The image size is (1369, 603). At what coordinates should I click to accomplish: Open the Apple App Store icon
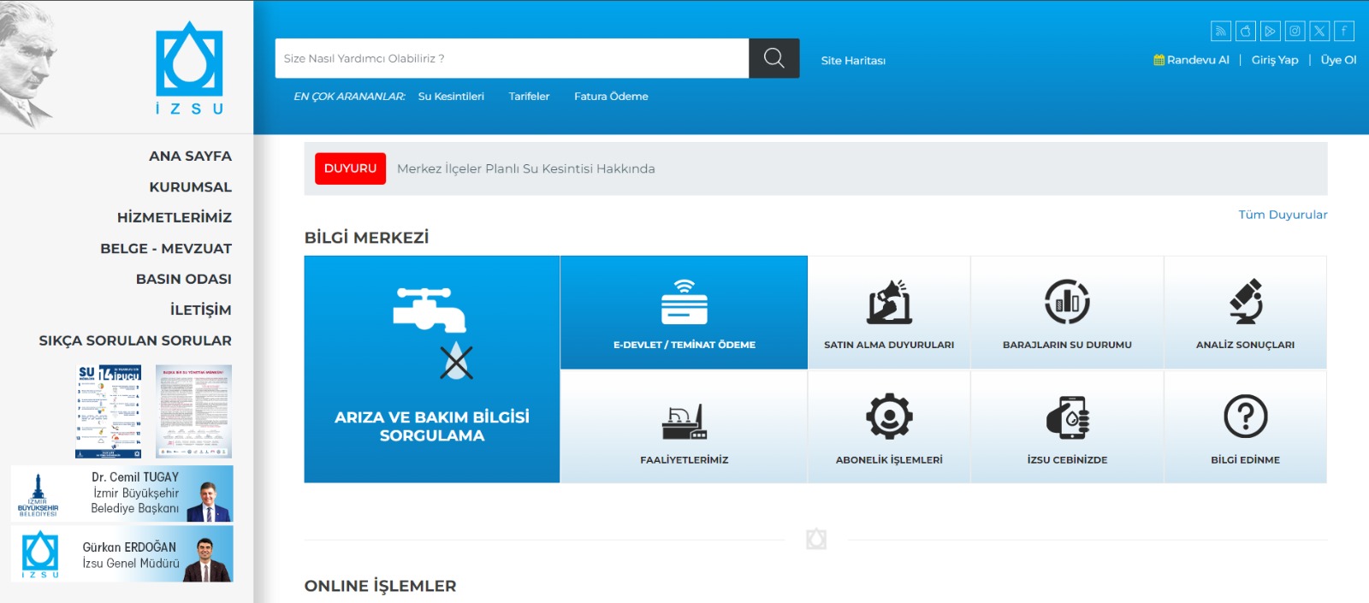1246,32
